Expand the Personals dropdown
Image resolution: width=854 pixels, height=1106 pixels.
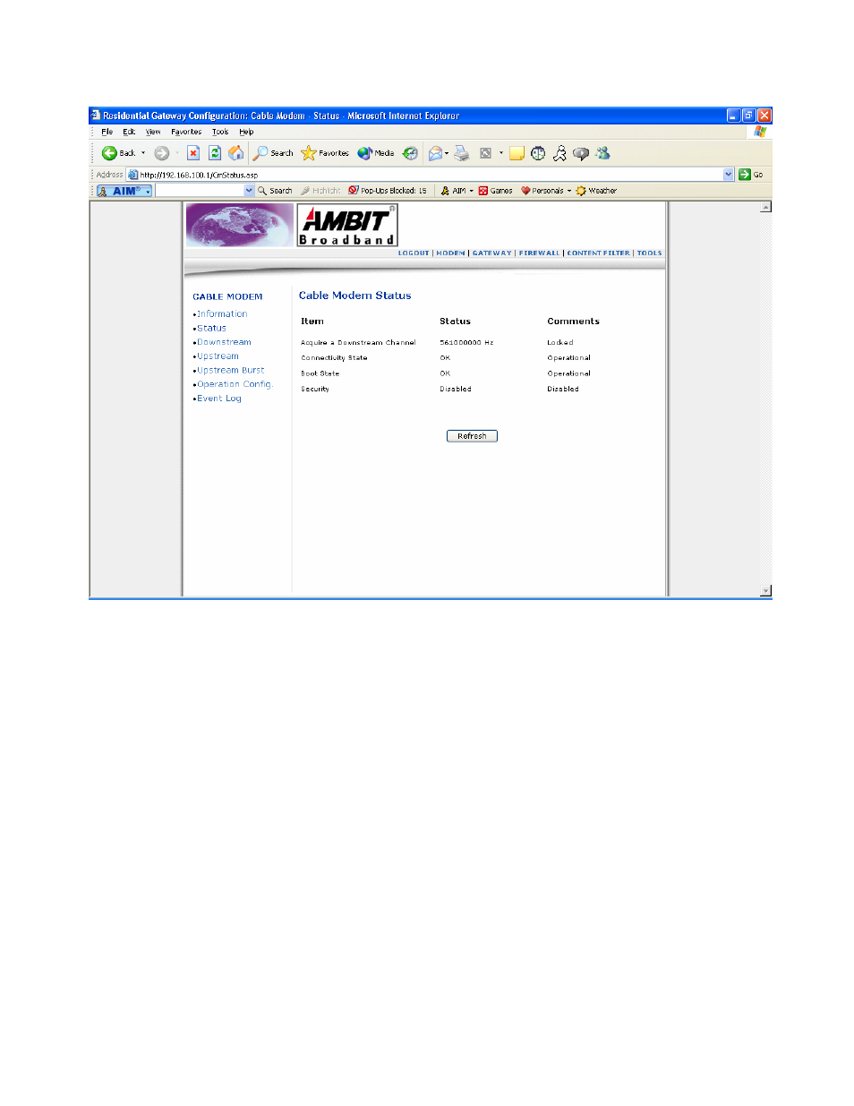(x=569, y=191)
